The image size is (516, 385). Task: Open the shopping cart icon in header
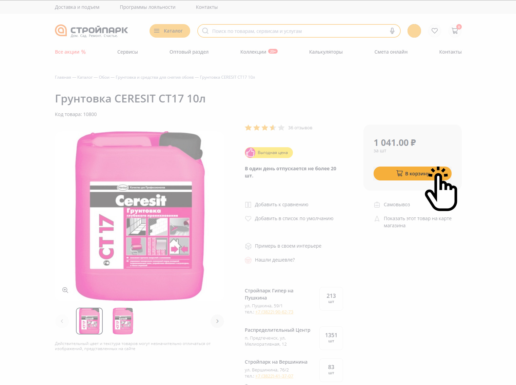click(x=455, y=31)
